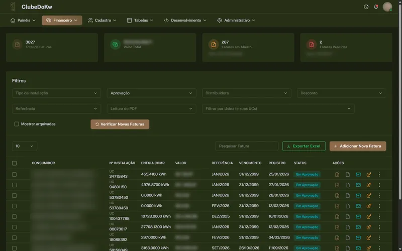Open the Painéis menu
Viewport: 402px width, 251px height.
[23, 20]
